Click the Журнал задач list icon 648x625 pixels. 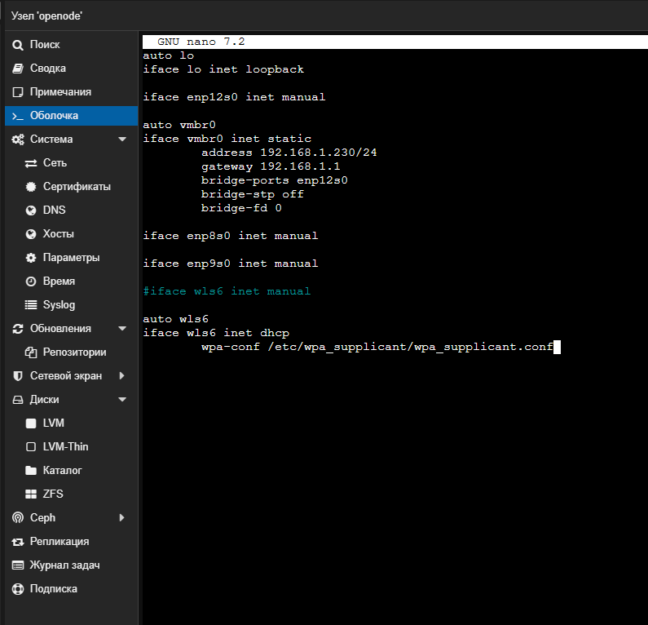(18, 565)
